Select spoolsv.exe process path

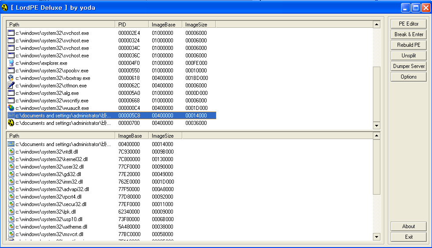[52, 71]
